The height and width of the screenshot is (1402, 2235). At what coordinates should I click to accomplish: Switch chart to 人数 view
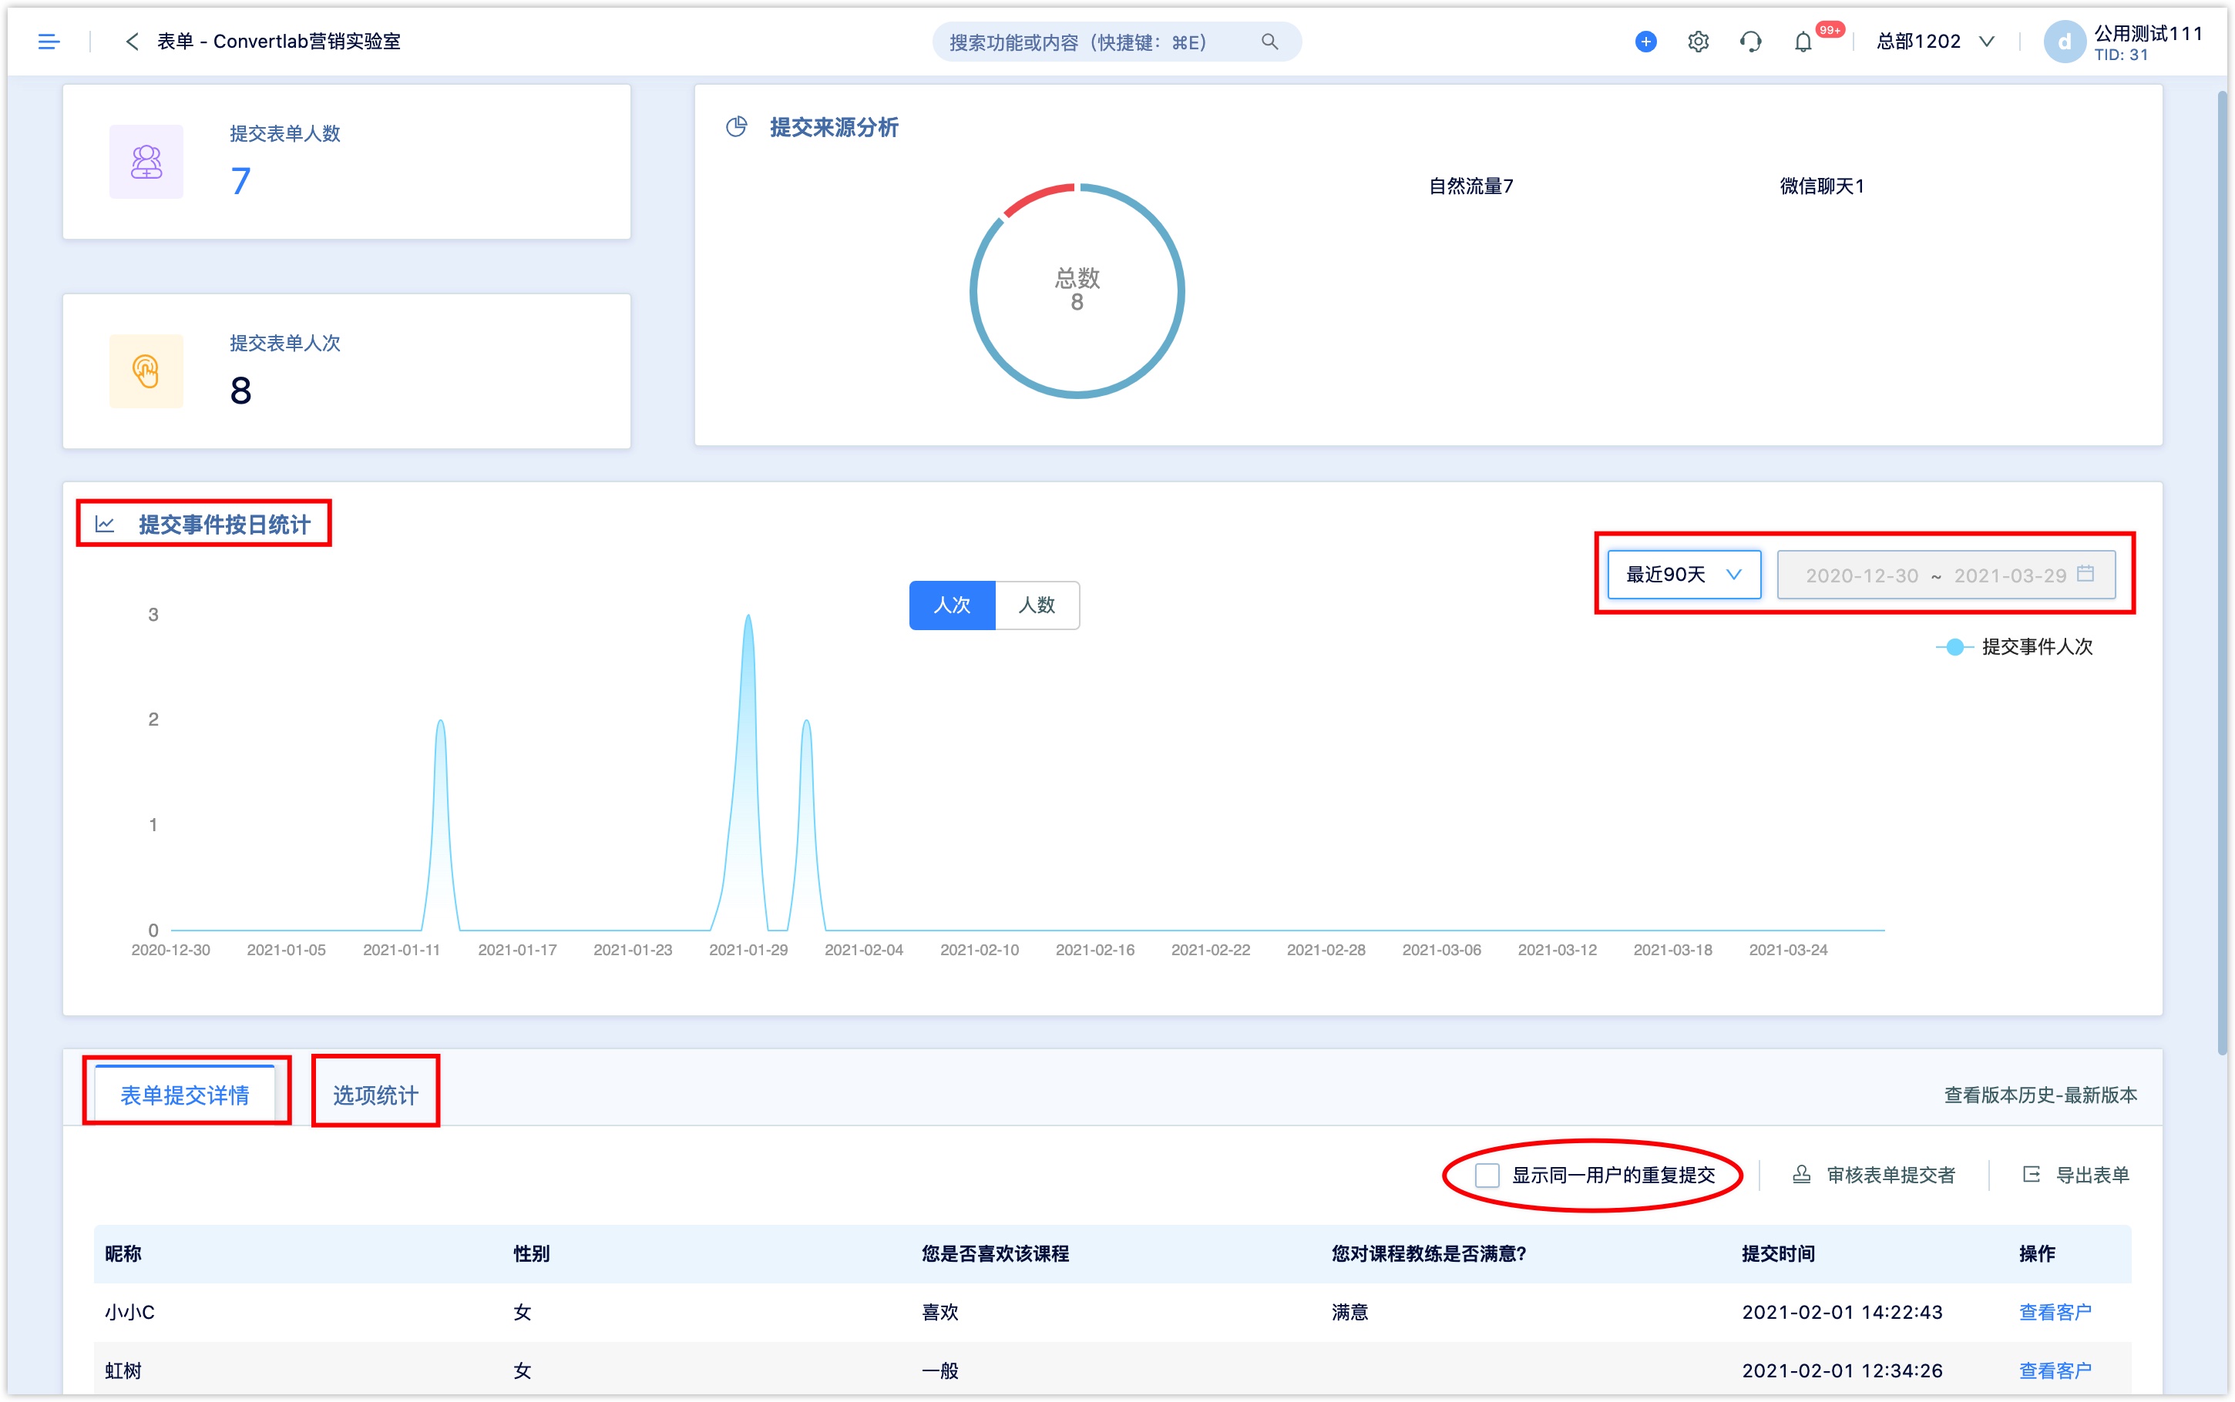click(x=1037, y=605)
